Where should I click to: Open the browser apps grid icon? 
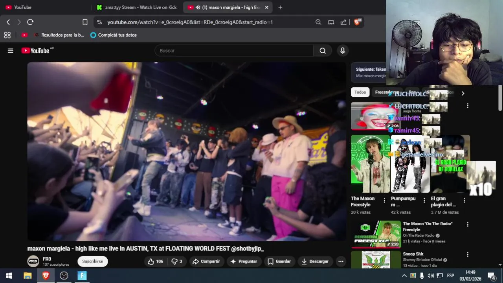pyautogui.click(x=7, y=35)
